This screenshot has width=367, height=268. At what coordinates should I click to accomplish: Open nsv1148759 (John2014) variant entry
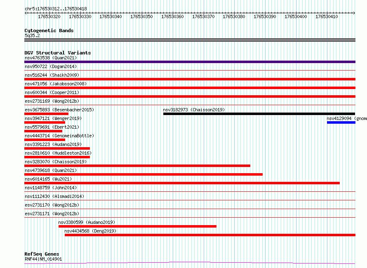click(x=51, y=188)
